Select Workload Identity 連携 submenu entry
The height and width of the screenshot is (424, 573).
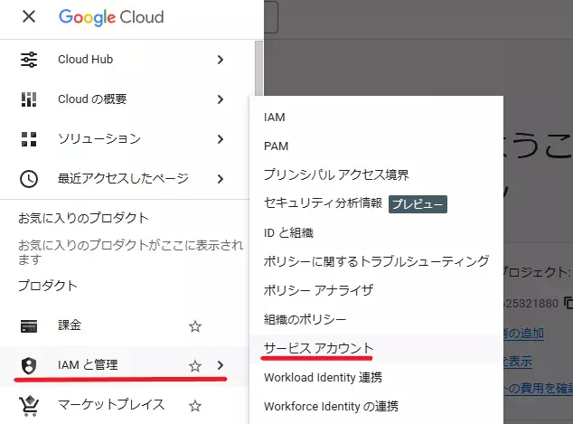pos(376,377)
